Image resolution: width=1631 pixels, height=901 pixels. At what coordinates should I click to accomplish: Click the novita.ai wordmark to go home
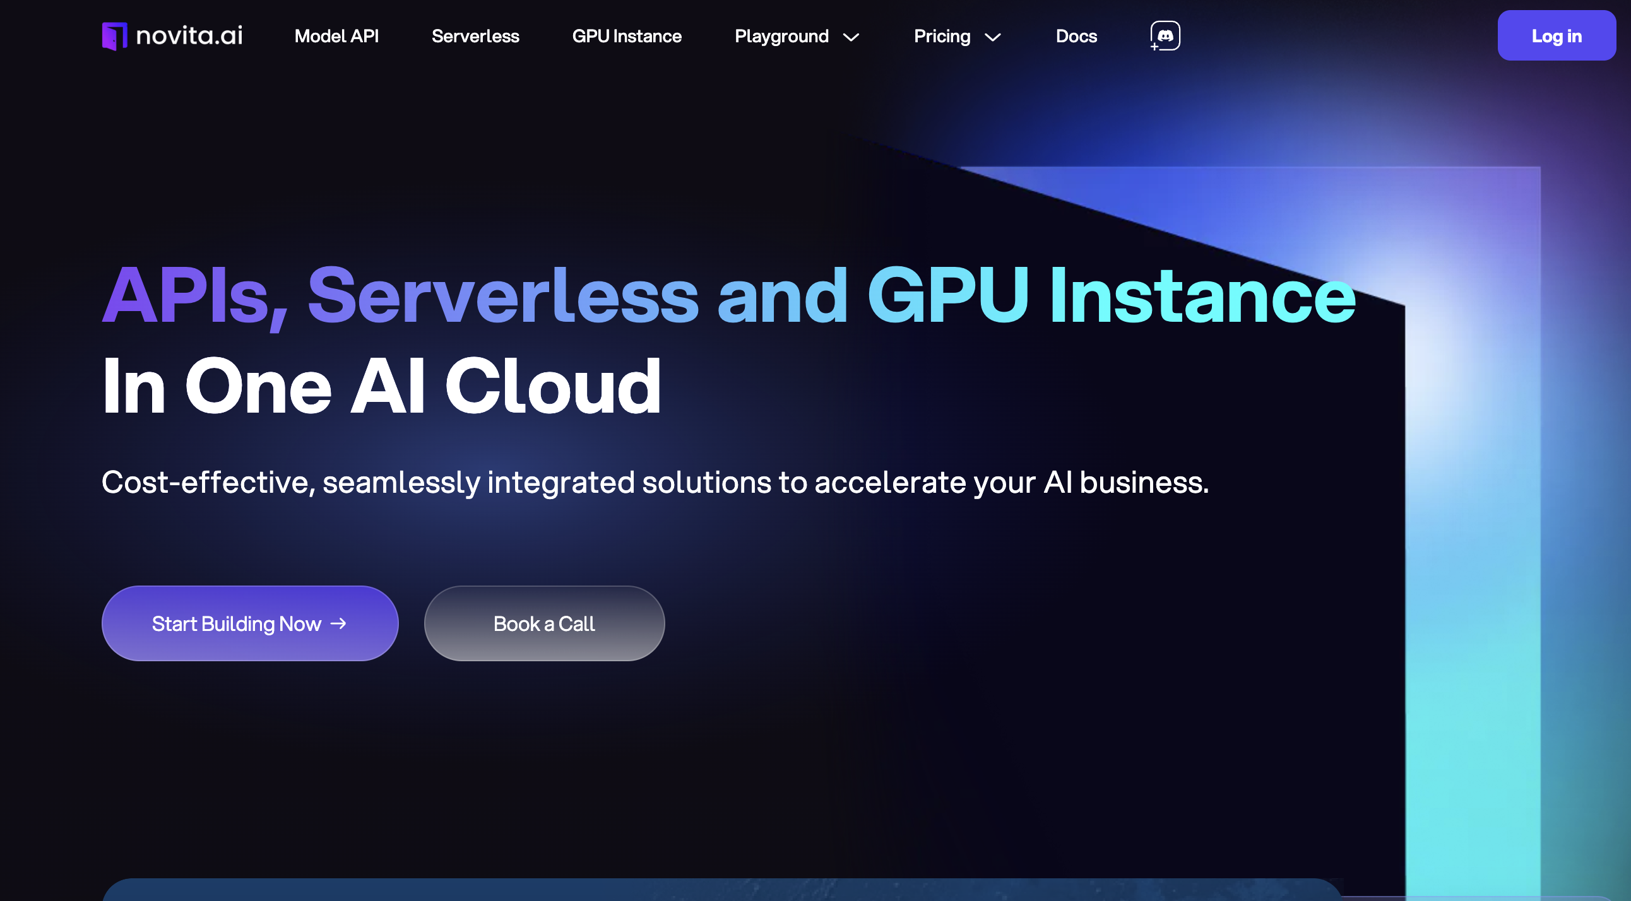click(x=189, y=35)
